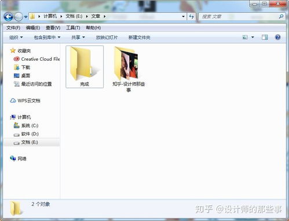Image resolution: width=289 pixels, height=221 pixels.
Task: Select Creative Cloud Files in favorites
Action: click(41, 59)
